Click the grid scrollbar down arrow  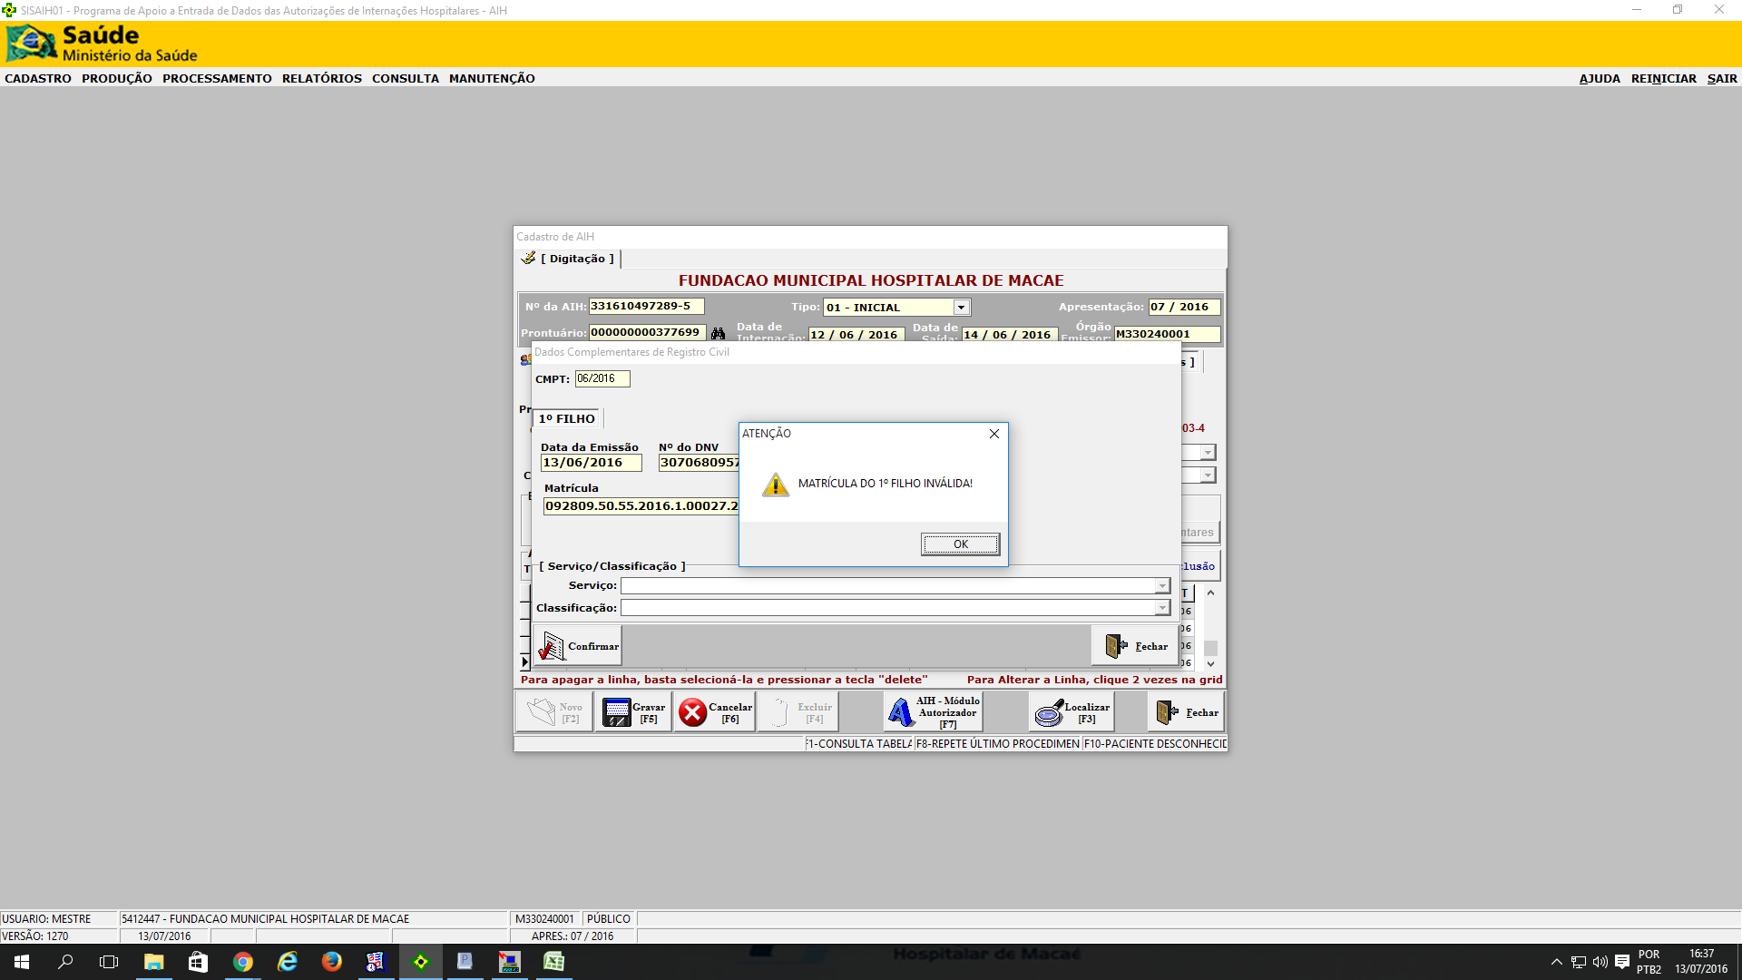[x=1210, y=664]
